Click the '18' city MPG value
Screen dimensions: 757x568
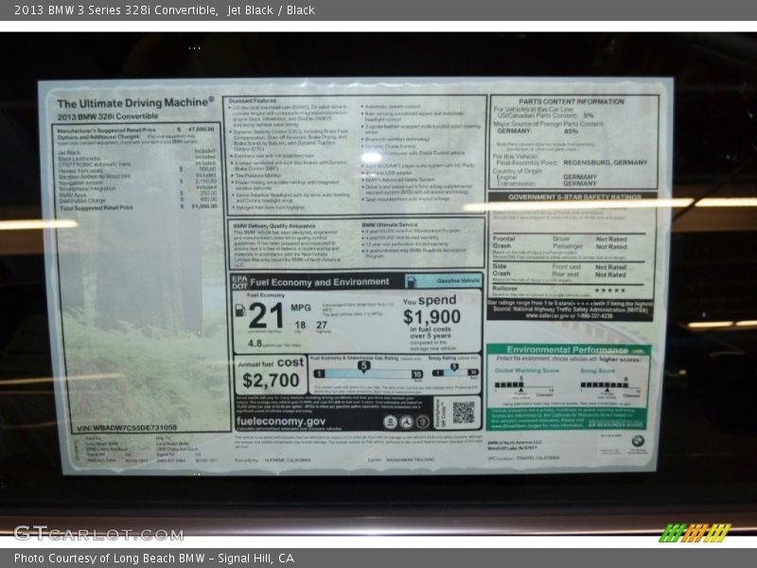coord(300,325)
